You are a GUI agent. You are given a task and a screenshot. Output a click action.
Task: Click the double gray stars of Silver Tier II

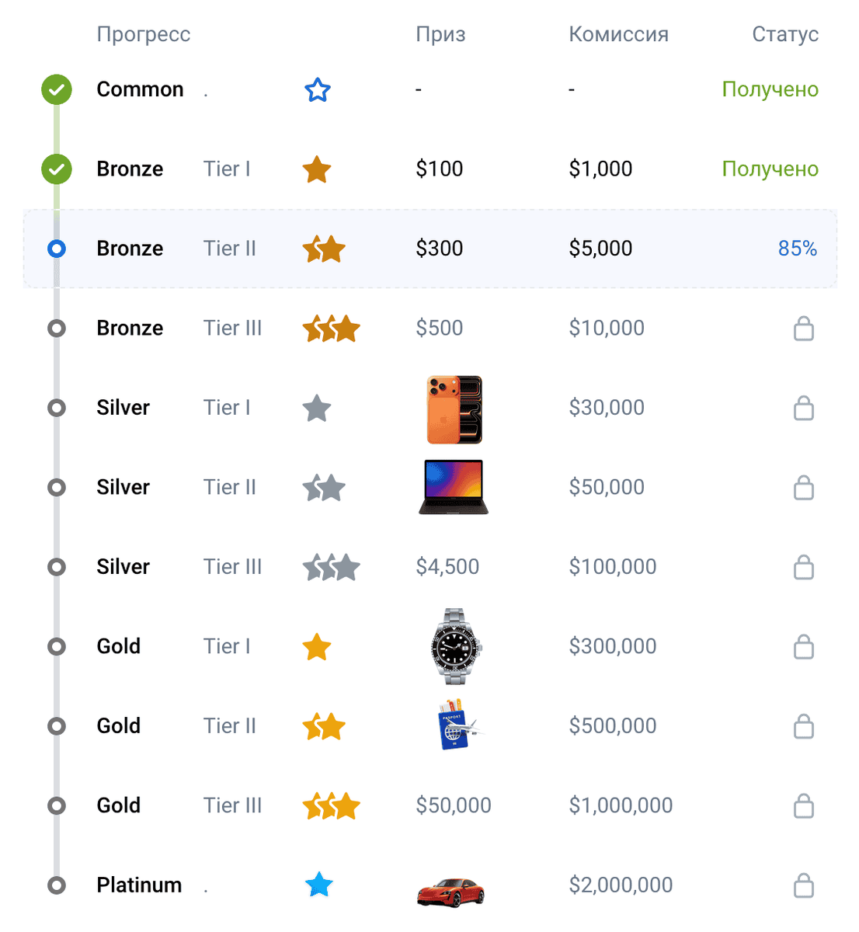[x=324, y=488]
